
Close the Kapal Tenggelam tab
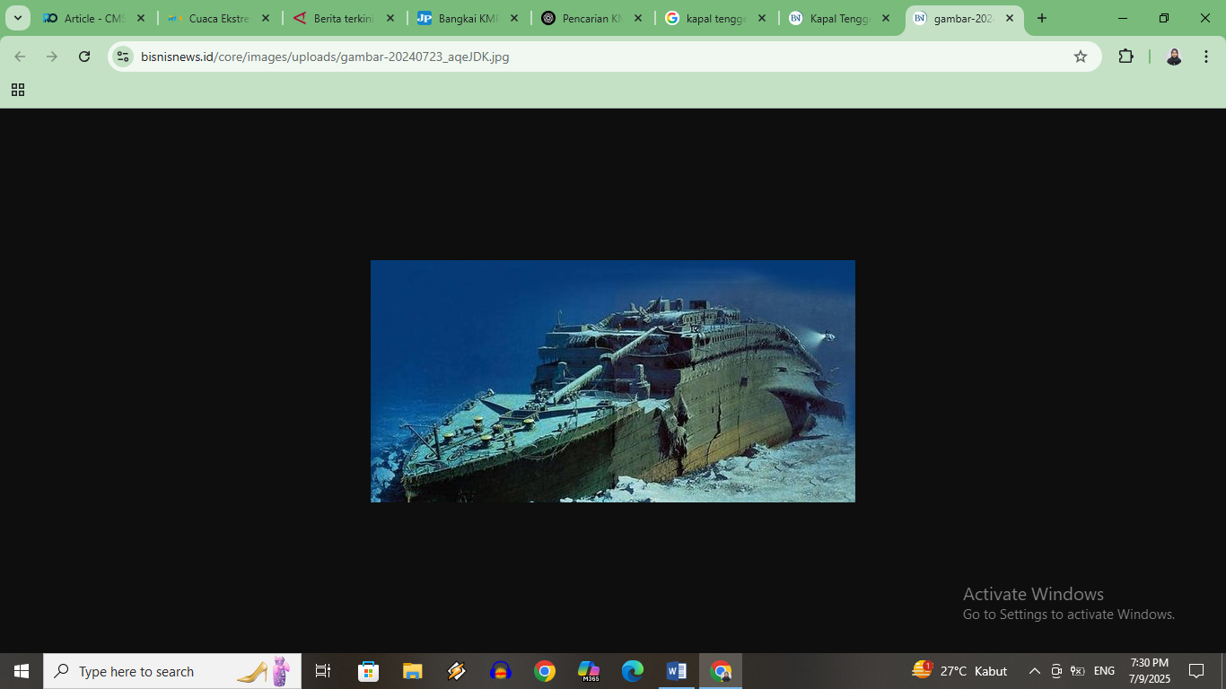[x=886, y=18]
